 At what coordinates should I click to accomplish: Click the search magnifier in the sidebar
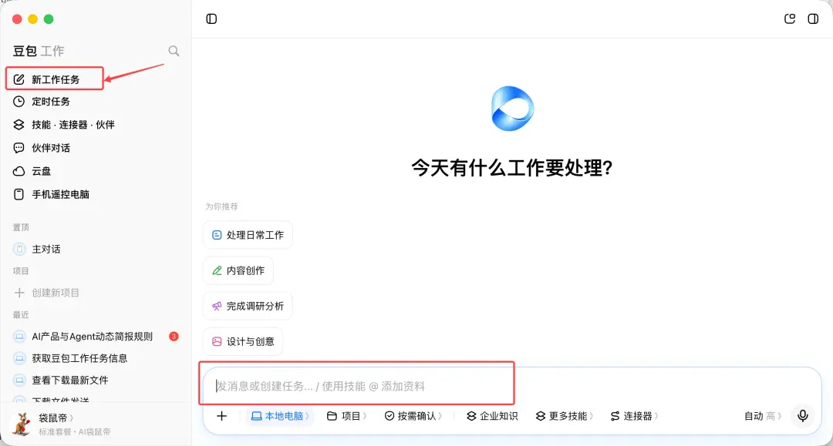coord(174,51)
